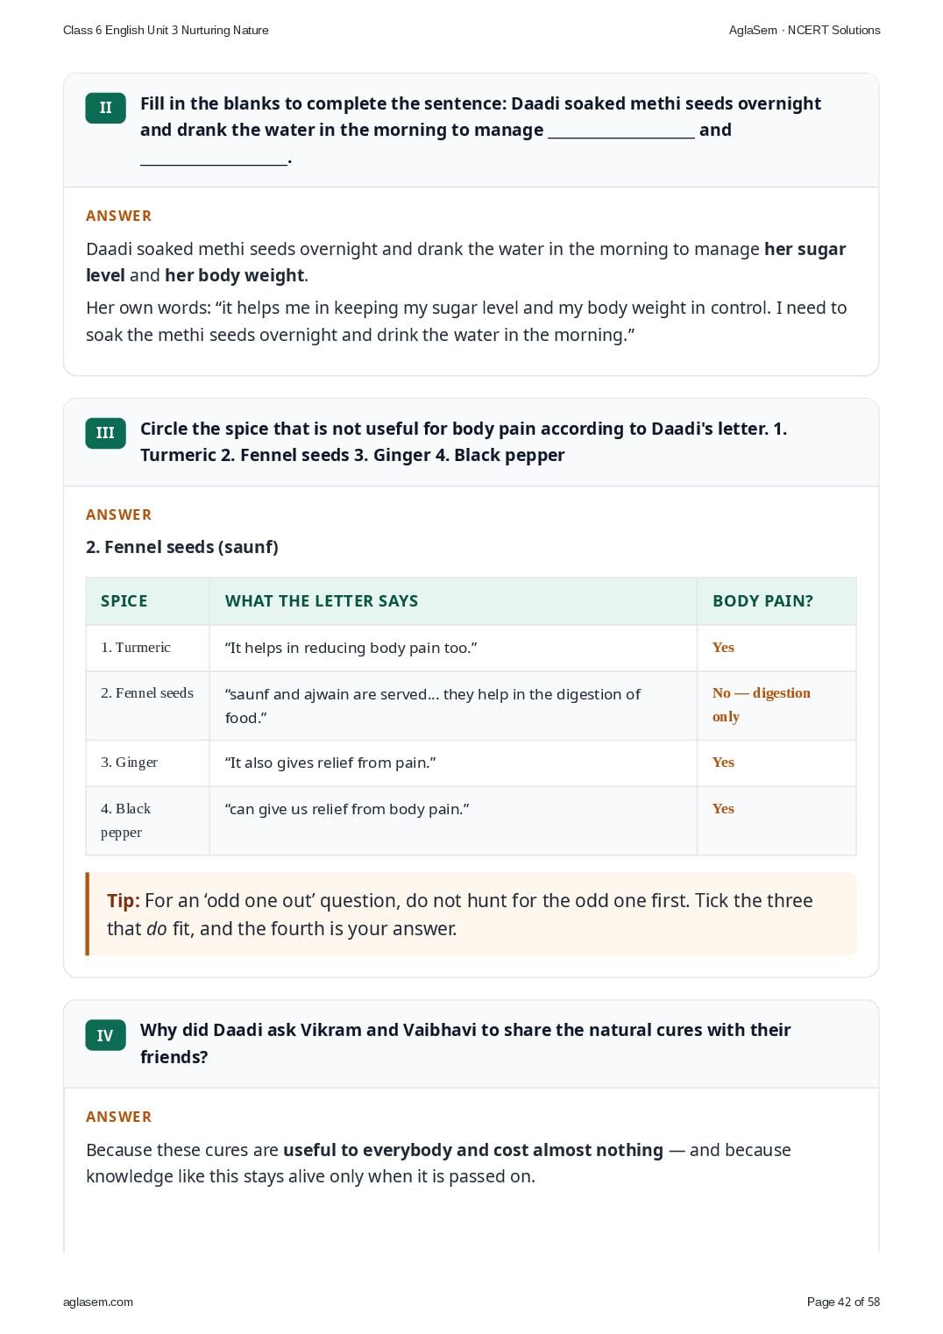
Task: Click the green II question badge
Action: [x=105, y=108]
